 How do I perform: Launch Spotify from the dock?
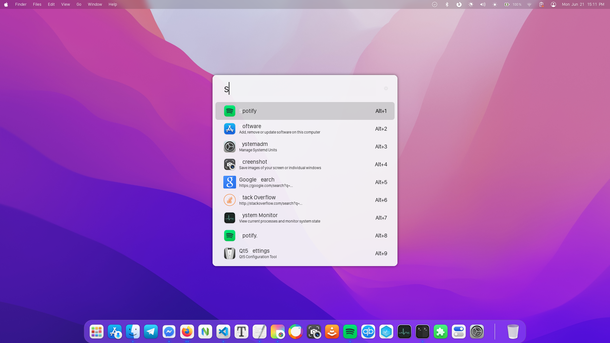[350, 332]
